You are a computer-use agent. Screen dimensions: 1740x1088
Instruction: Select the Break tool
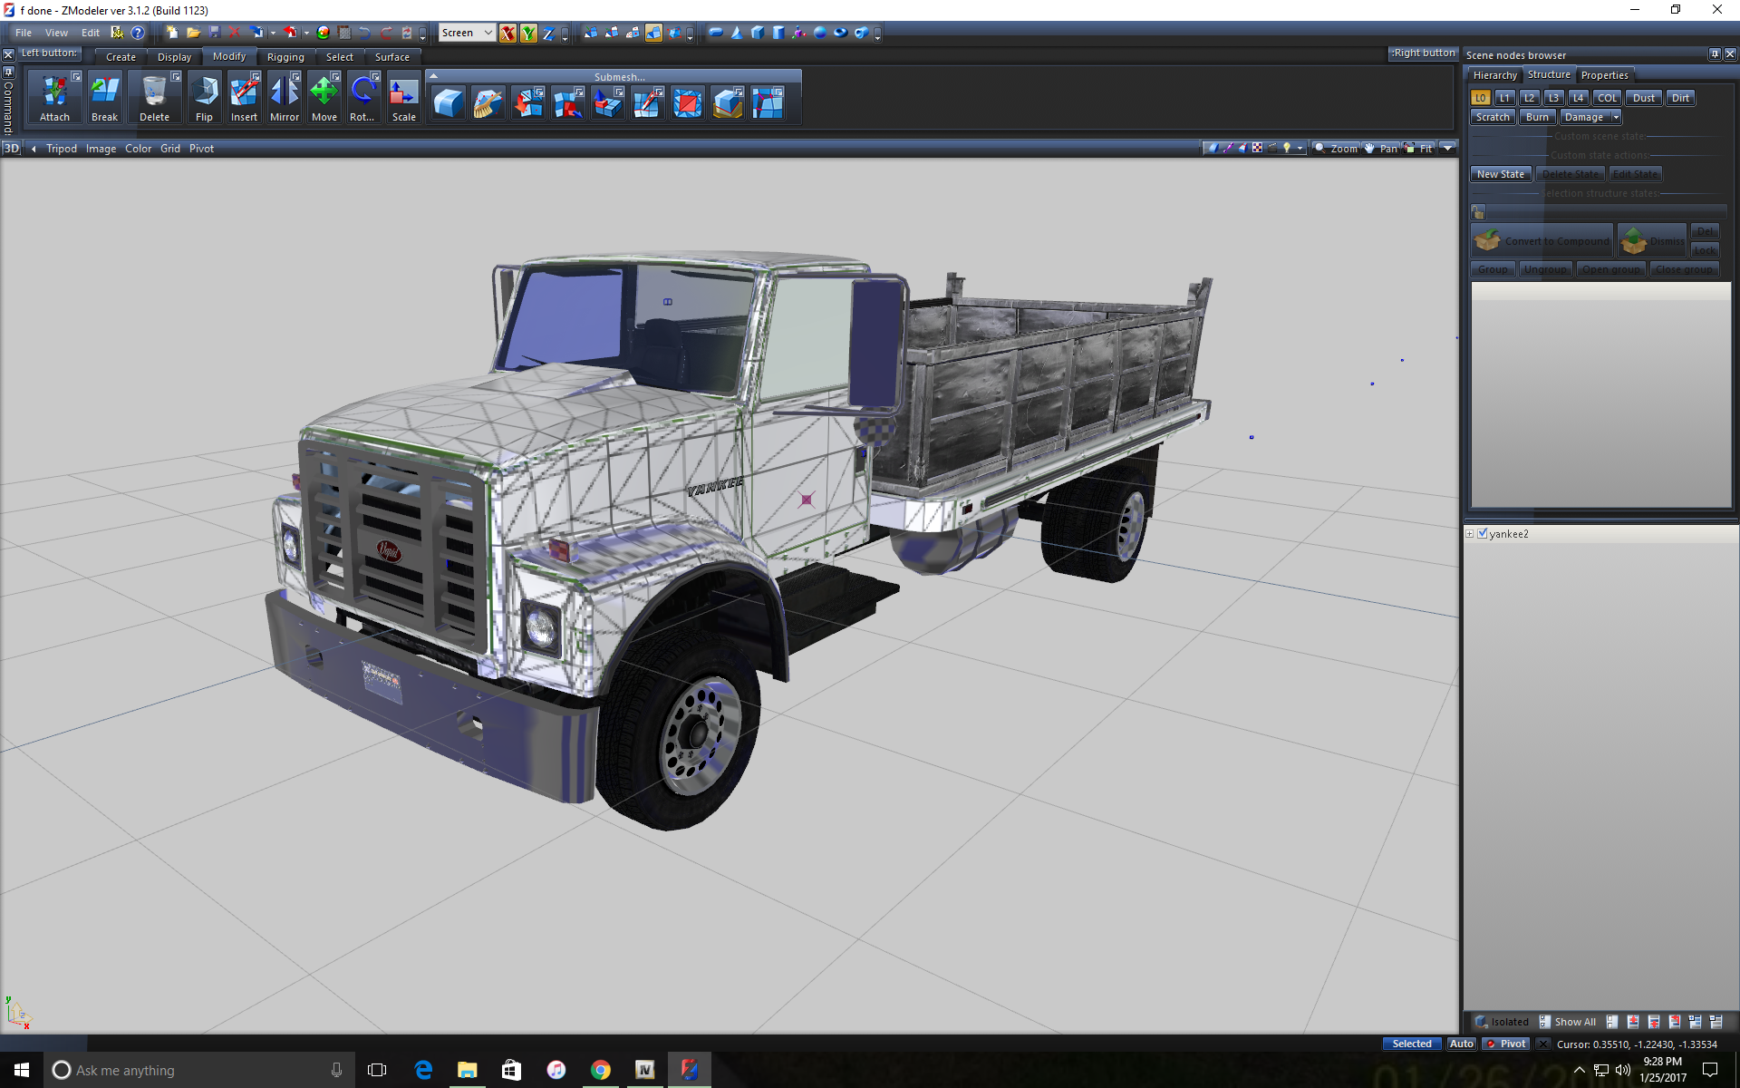(104, 97)
